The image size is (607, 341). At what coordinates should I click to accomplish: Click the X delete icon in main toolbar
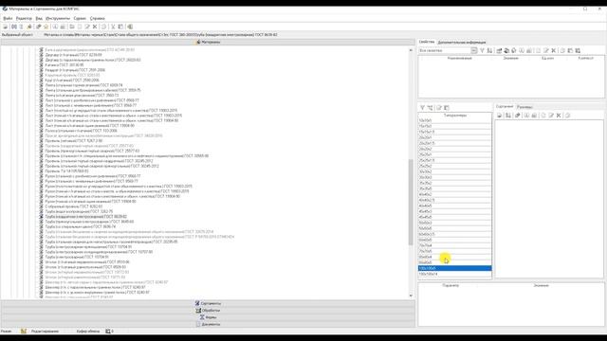tap(95, 27)
